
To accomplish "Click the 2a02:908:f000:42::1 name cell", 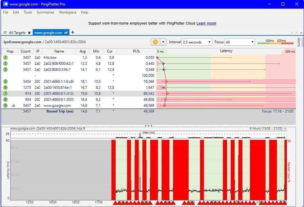I will [x=58, y=64].
